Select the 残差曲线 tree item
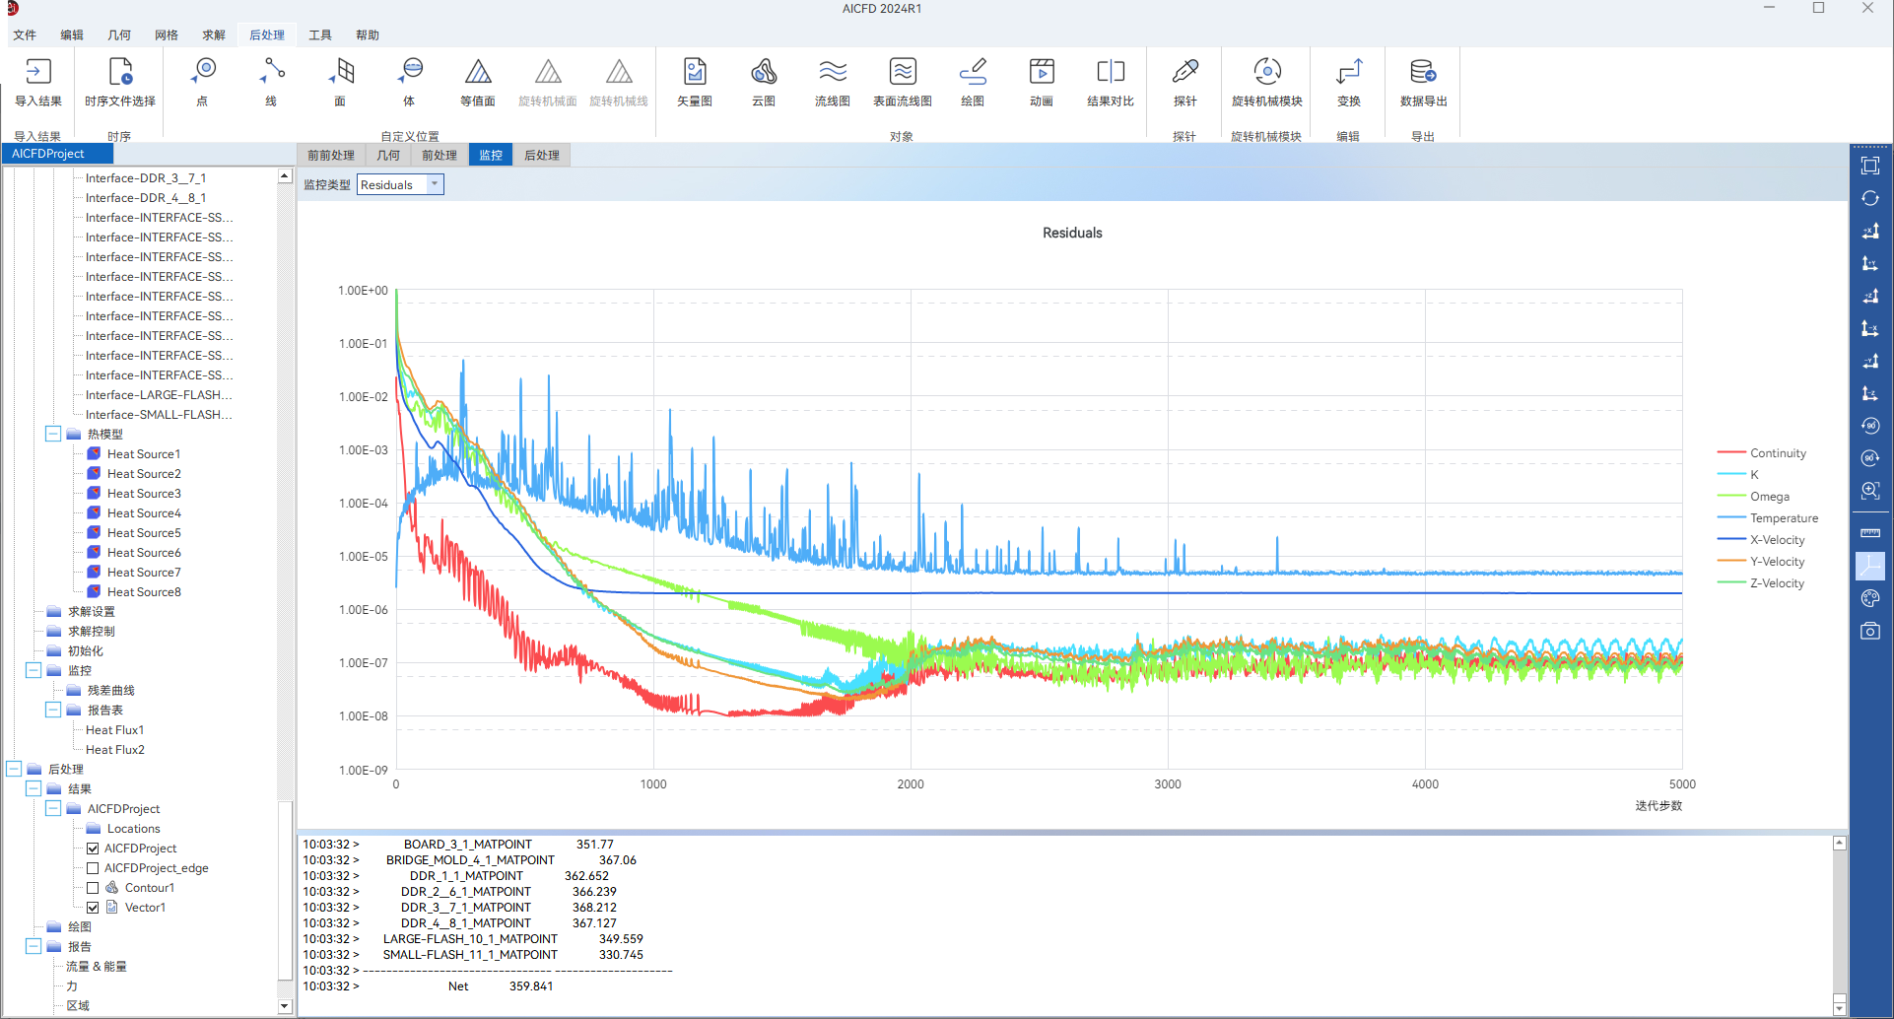 pyautogui.click(x=111, y=691)
